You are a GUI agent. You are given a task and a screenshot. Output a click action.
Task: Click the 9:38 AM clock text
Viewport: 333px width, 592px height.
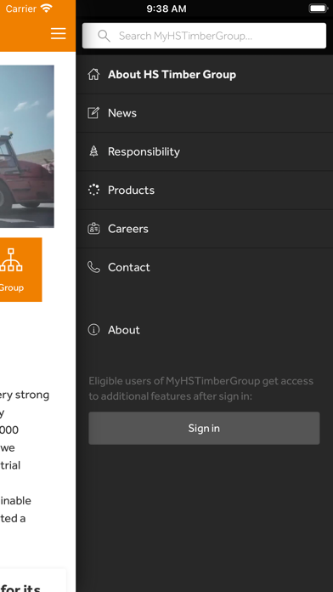[166, 9]
